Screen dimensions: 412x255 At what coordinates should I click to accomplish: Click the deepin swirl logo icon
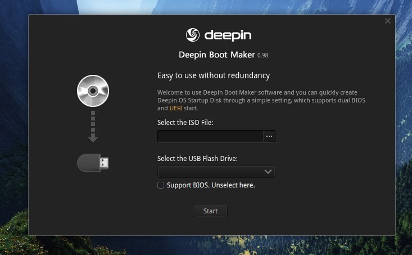[193, 35]
